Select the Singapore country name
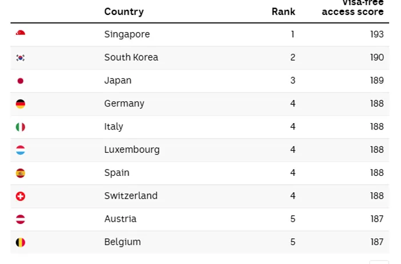This screenshot has width=401, height=264. [x=127, y=34]
